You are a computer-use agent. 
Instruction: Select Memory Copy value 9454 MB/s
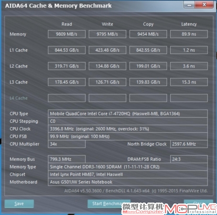coord(148,34)
